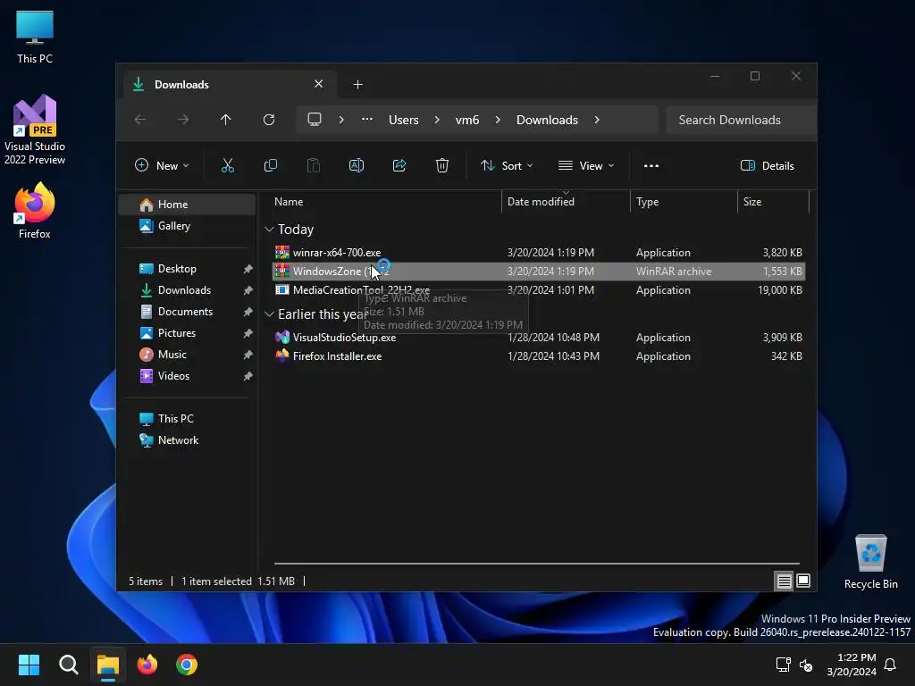The width and height of the screenshot is (915, 686).
Task: Go up one folder level arrow
Action: (x=226, y=120)
